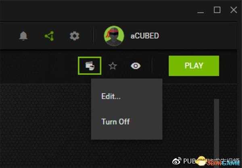242x168 pixels.
Task: Click the PUB watermark text
Action: coord(190,161)
